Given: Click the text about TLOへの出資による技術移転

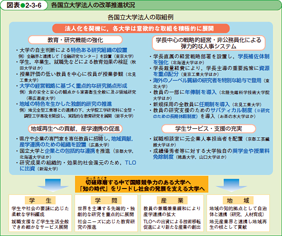Looking at the screenshot, I should point(172,224).
